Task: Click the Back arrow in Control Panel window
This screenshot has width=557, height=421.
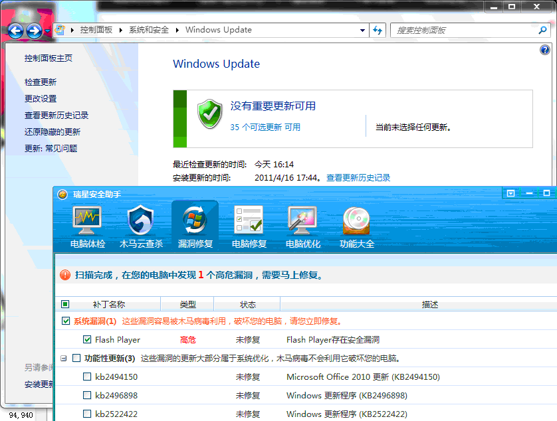Action: tap(16, 31)
